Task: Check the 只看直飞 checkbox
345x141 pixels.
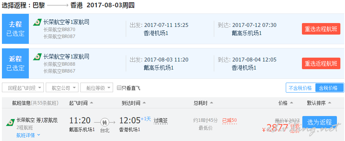Action: [x=119, y=88]
